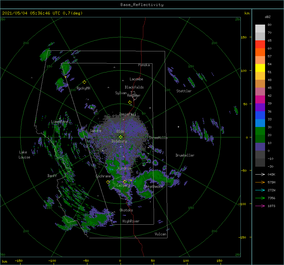Click the ThreeHills city label
The image size is (284, 265).
click(x=158, y=138)
